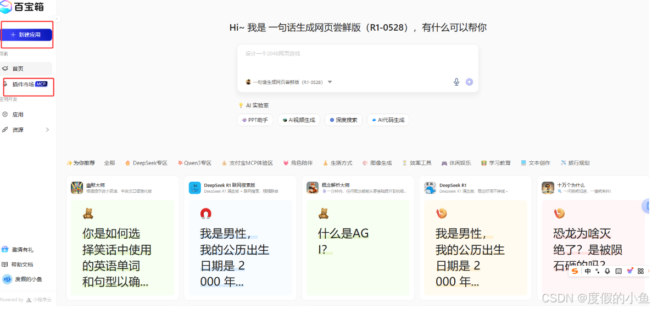
Task: Click the 百宝箱 logo icon
Action: [5, 7]
